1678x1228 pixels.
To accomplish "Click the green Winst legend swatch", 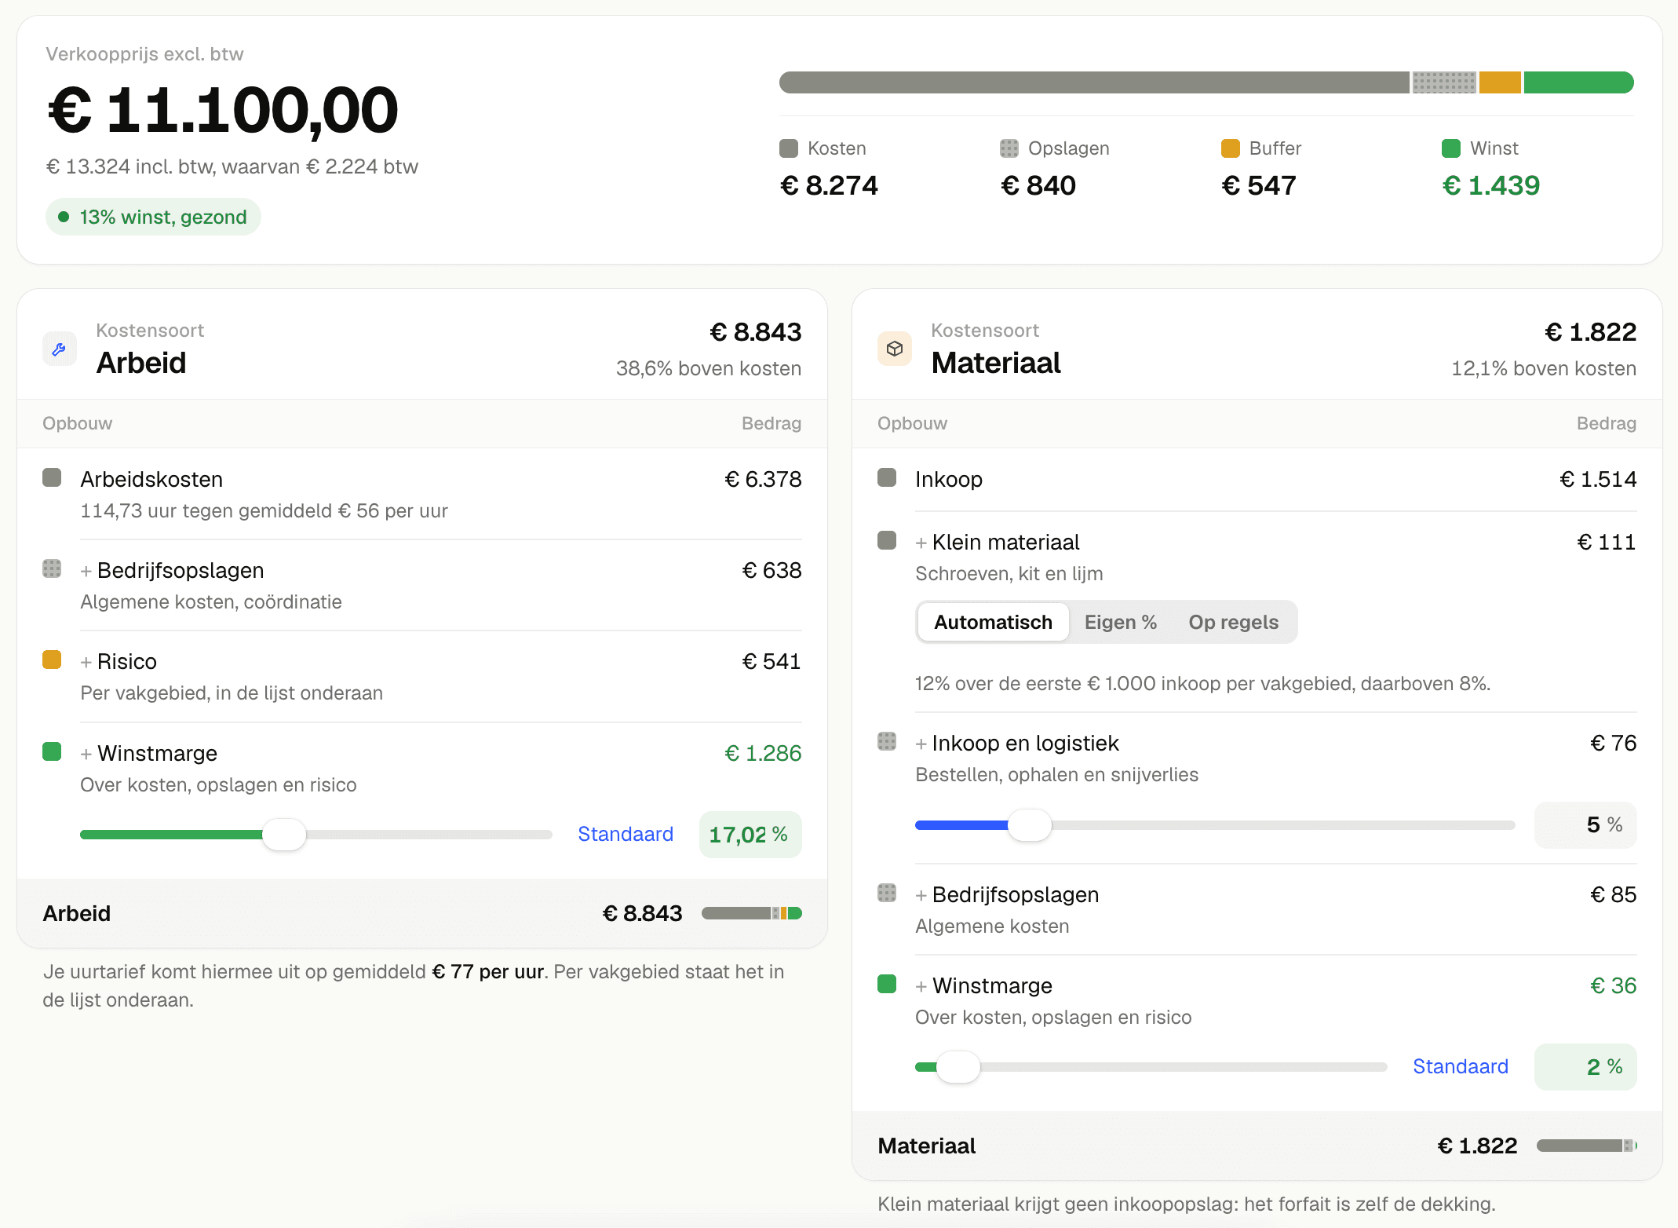I will click(x=1451, y=148).
